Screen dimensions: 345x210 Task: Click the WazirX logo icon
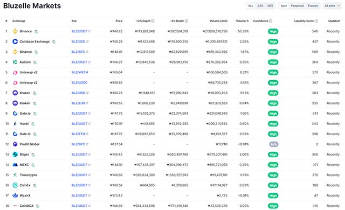click(15, 195)
